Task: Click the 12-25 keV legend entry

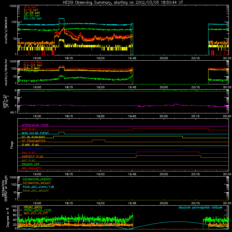Action: [32, 13]
